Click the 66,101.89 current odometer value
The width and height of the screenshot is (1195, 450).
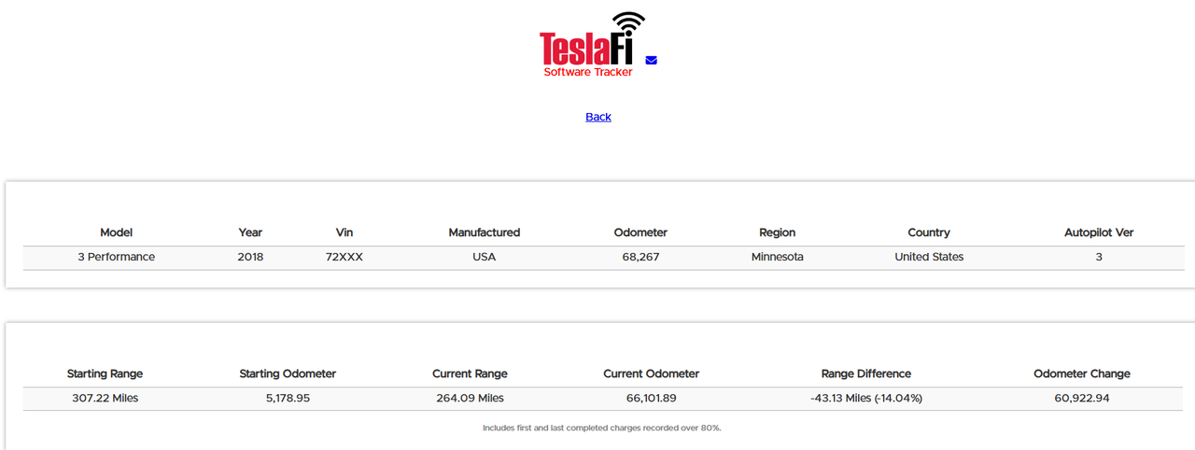tap(651, 398)
